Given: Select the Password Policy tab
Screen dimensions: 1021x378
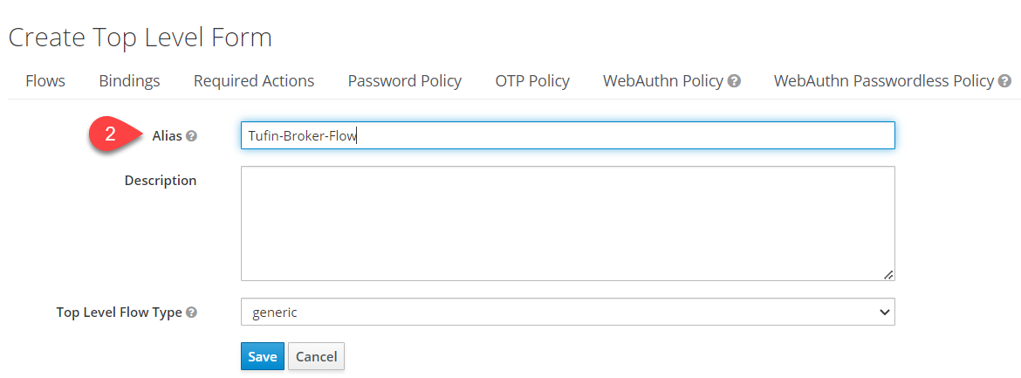Looking at the screenshot, I should pos(405,81).
